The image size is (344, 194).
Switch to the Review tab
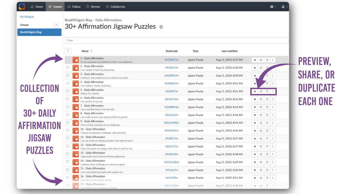point(93,7)
